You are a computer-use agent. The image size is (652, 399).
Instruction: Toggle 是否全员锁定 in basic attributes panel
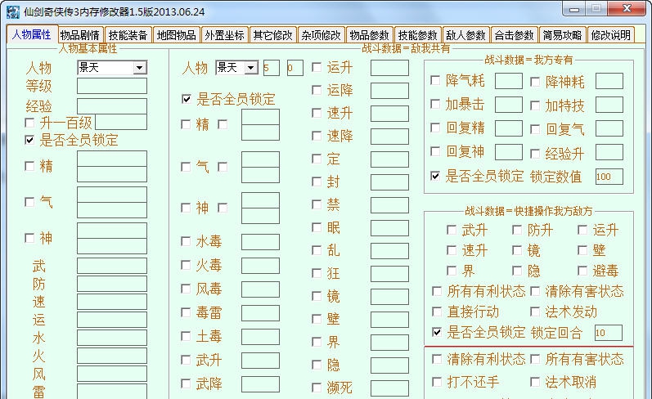[x=29, y=140]
